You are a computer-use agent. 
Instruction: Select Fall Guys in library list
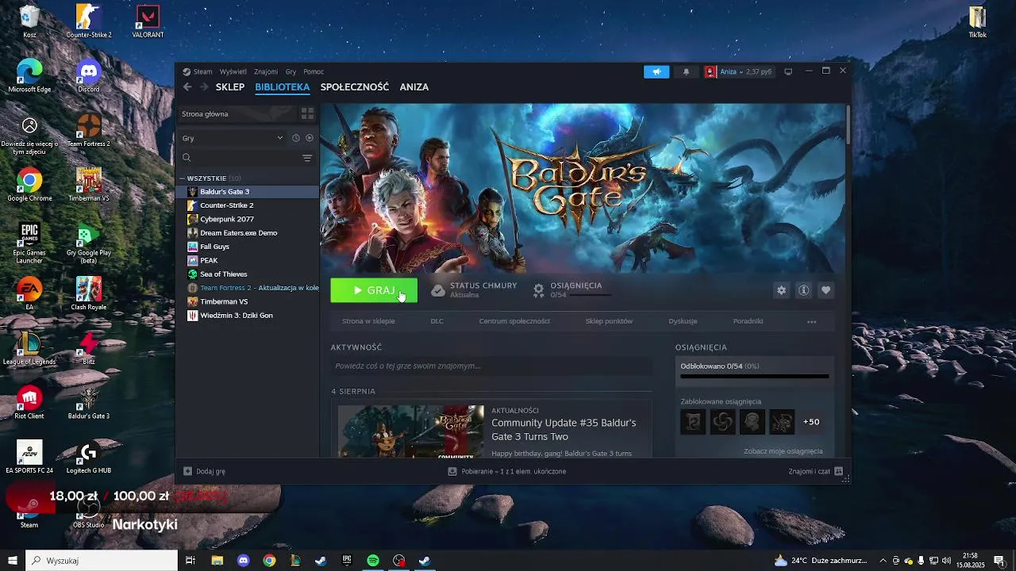point(248,247)
